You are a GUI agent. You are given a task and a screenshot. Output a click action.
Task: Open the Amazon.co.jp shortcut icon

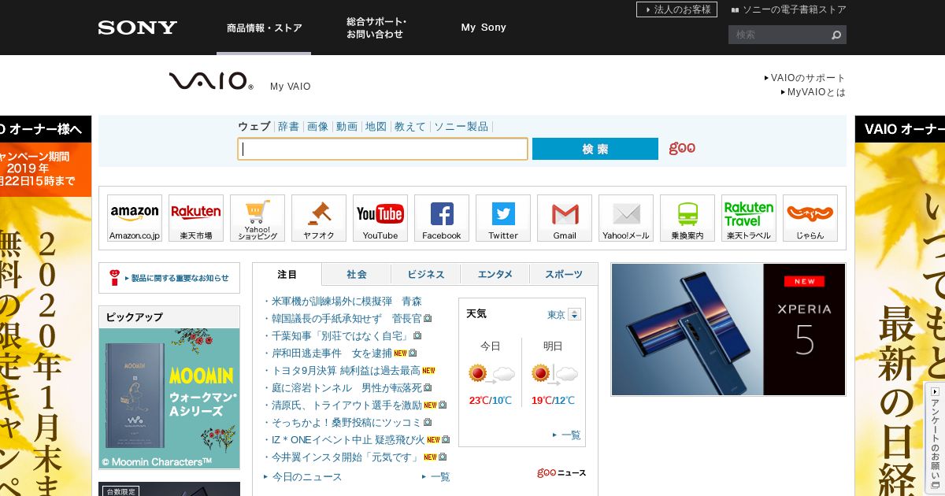pyautogui.click(x=135, y=218)
